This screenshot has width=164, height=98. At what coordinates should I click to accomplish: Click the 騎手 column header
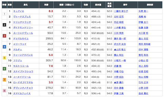click(125, 5)
